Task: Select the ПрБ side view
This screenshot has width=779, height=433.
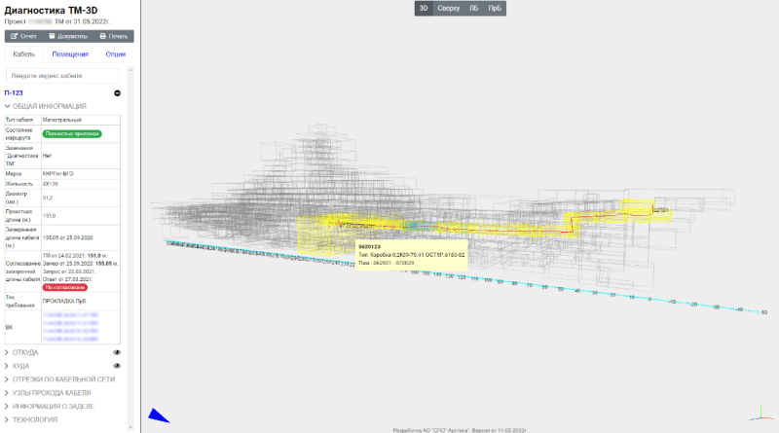Action: click(x=495, y=8)
